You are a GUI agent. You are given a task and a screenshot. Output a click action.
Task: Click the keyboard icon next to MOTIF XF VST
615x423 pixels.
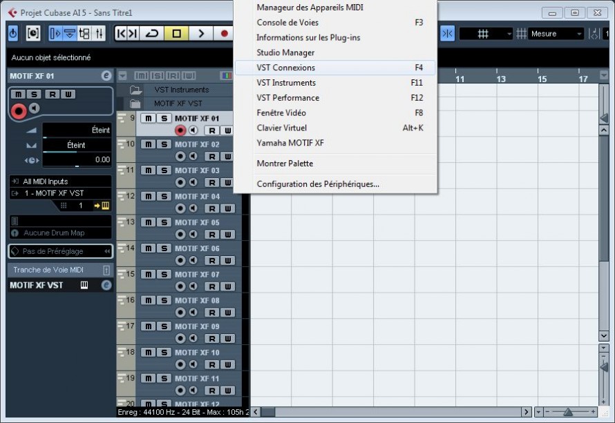click(84, 285)
